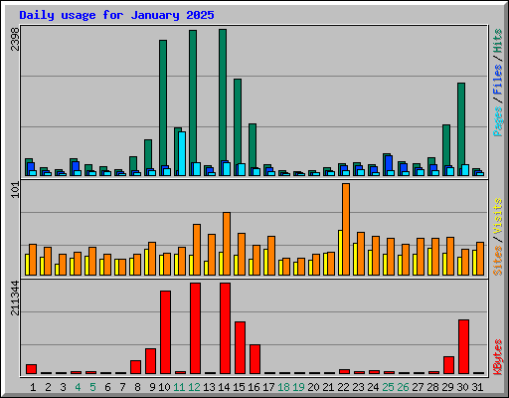
Task: Select day label "14" on the x-axis
Action: click(x=224, y=387)
